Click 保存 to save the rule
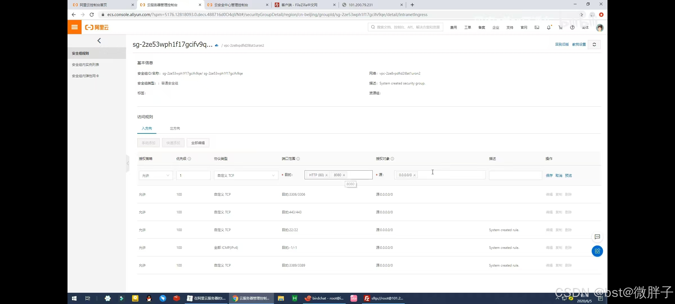Image resolution: width=675 pixels, height=304 pixels. [x=549, y=175]
